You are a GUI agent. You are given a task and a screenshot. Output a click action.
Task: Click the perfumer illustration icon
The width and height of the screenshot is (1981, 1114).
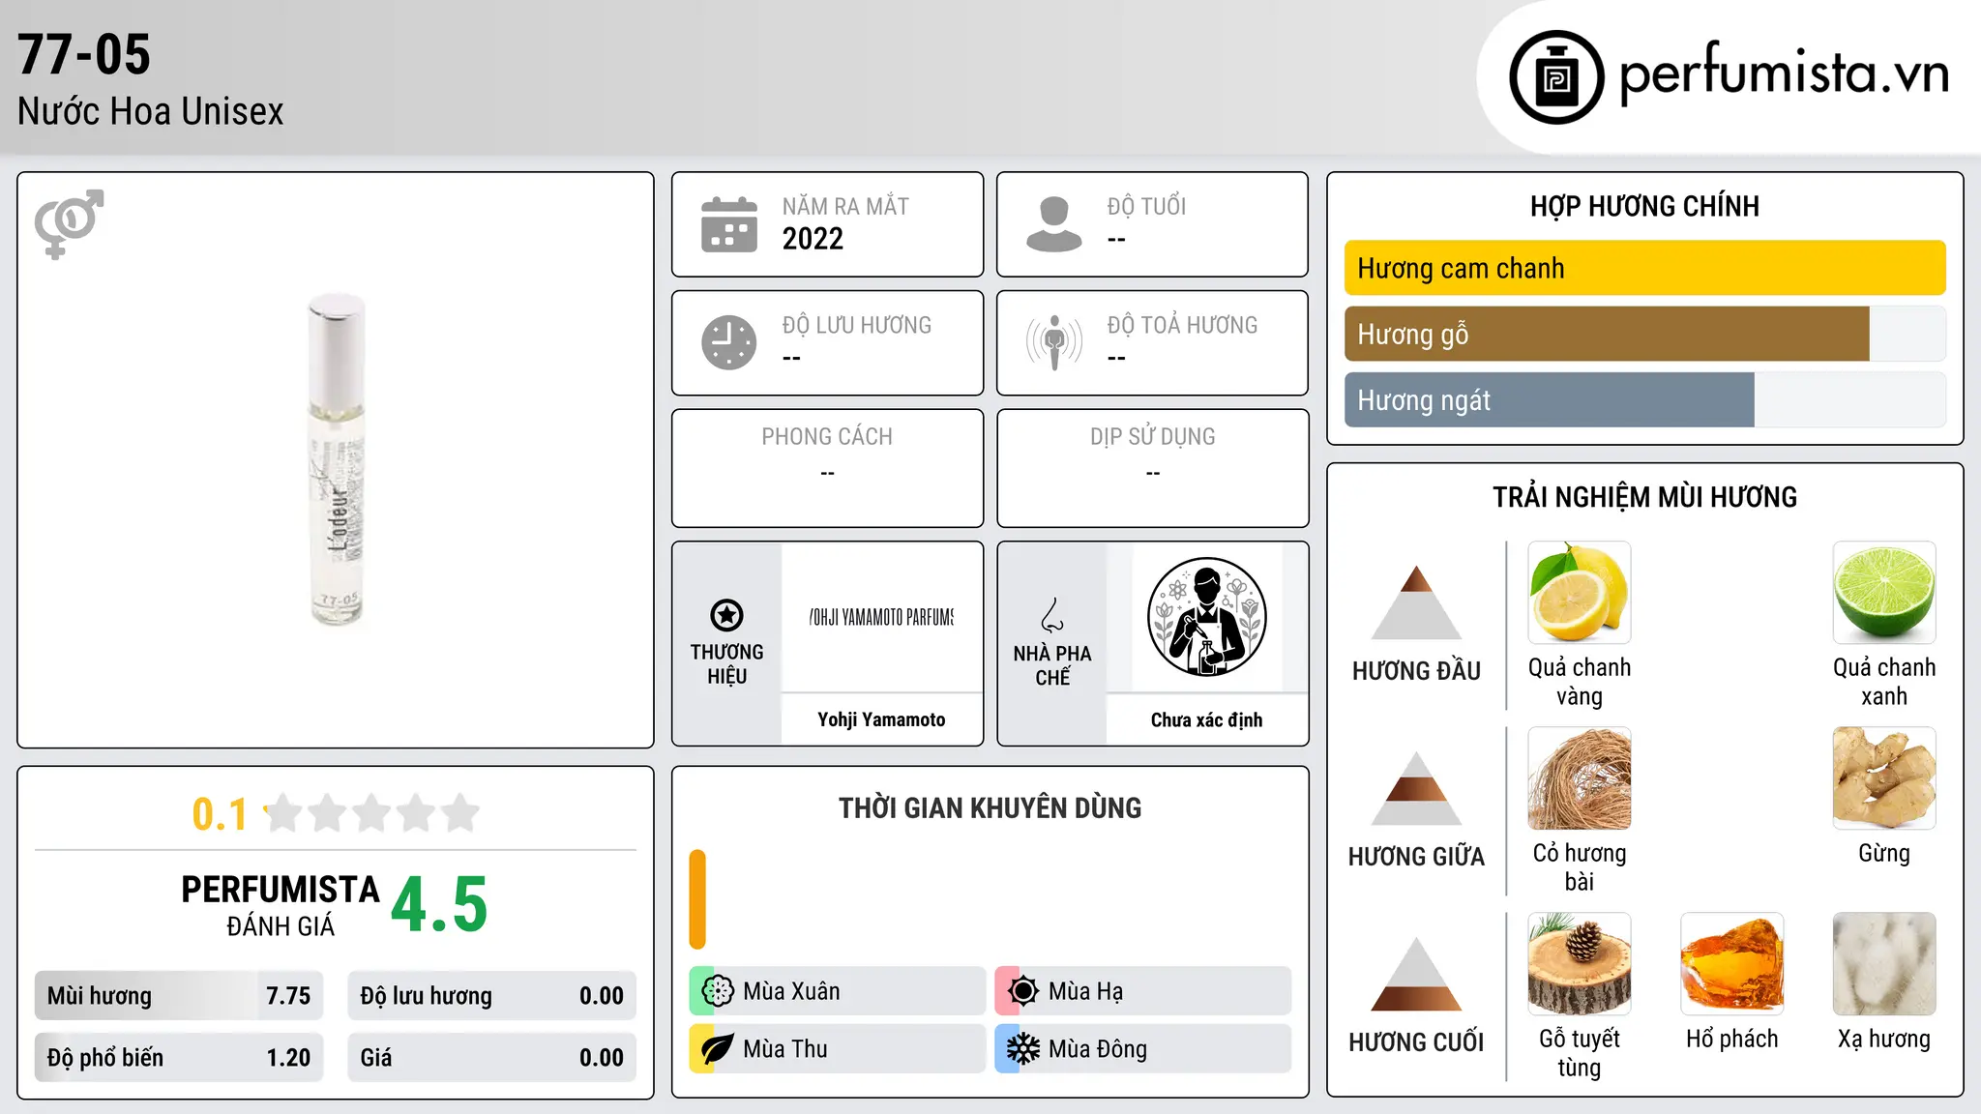(x=1206, y=617)
